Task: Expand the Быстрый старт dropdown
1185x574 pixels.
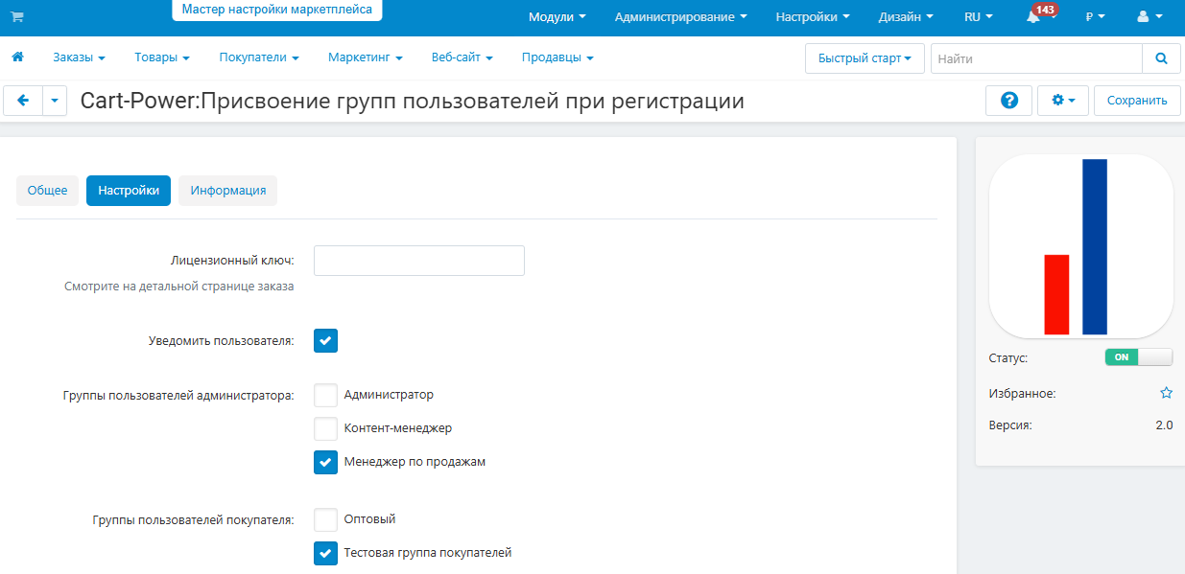Action: (x=865, y=58)
